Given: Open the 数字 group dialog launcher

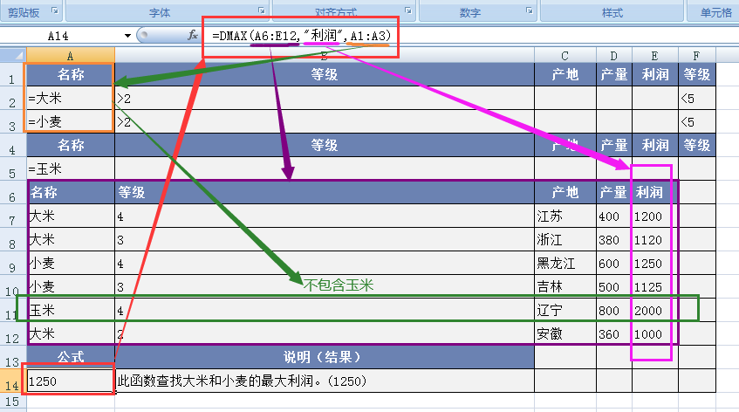Looking at the screenshot, I should pos(530,10).
